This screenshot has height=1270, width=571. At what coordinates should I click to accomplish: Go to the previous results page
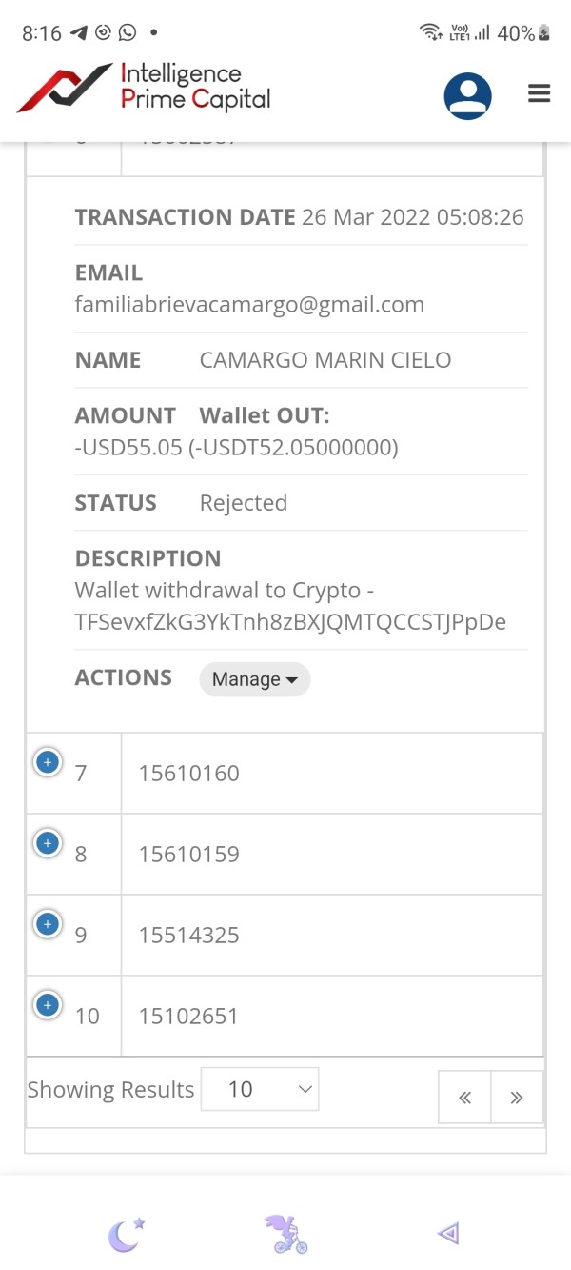[x=464, y=1098]
